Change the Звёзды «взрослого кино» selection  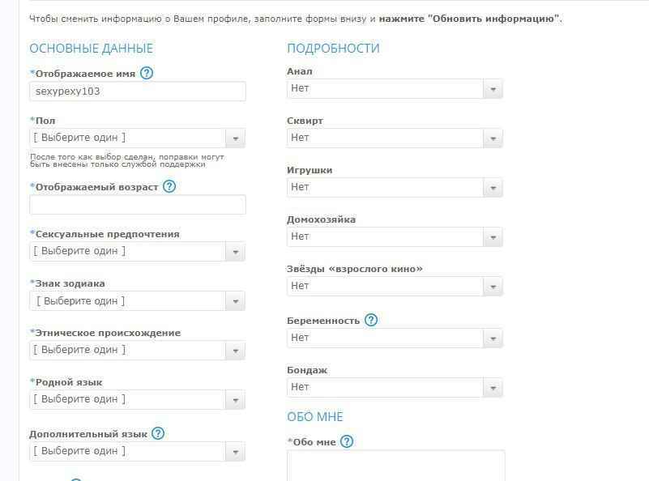493,286
